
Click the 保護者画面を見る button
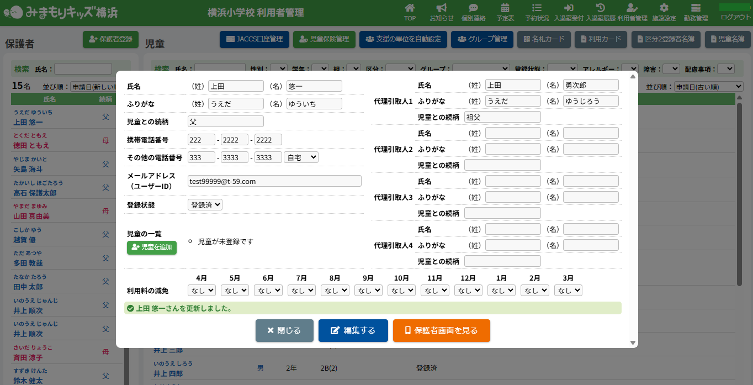click(441, 331)
